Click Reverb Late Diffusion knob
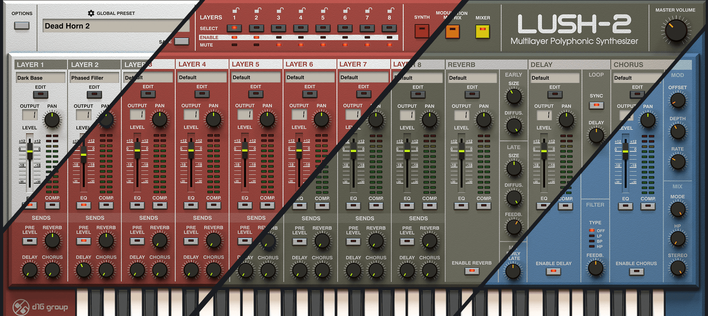This screenshot has width=708, height=316. coord(514,198)
